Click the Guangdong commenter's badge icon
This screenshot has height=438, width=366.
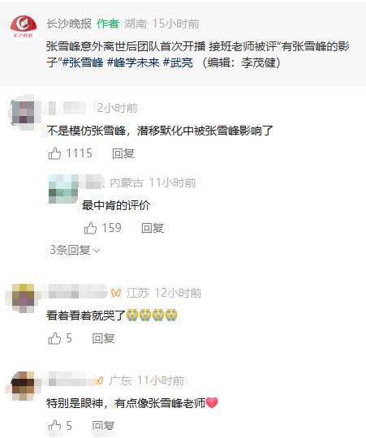click(100, 380)
